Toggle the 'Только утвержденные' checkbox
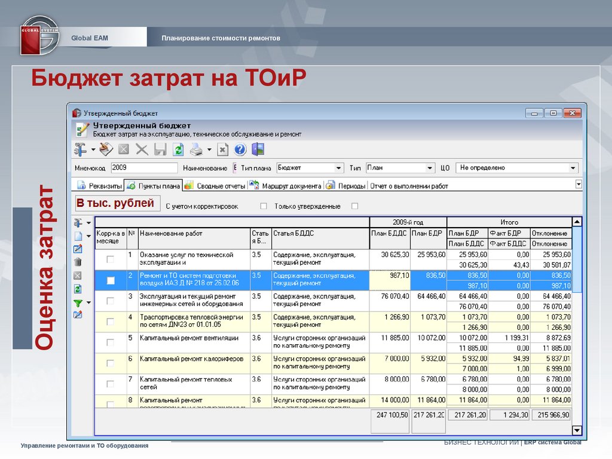 click(355, 206)
